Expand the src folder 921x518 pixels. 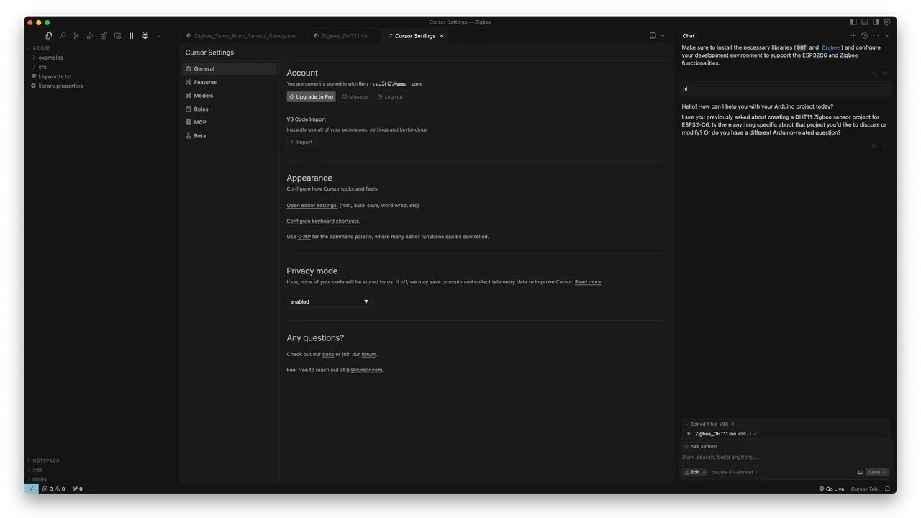101,67
